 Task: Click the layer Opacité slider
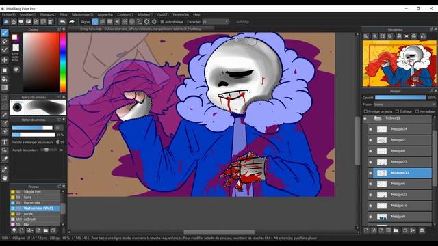400,97
